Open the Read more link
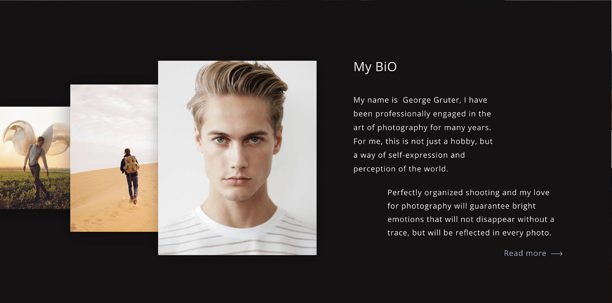Screen dimensions: 612x303 tap(525, 253)
